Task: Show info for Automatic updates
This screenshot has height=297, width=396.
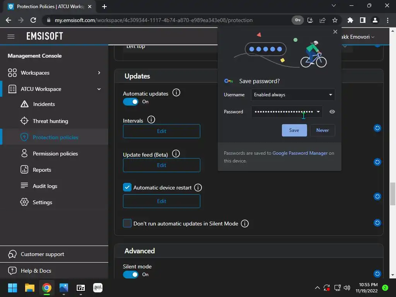Action: click(176, 93)
